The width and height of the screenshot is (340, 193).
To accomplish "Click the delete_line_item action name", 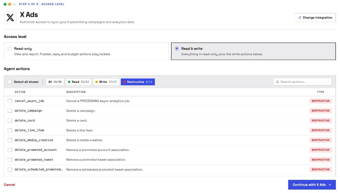I will 29,130.
